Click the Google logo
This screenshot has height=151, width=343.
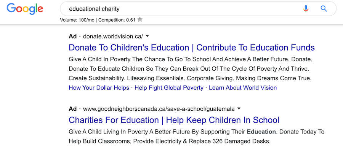pyautogui.click(x=25, y=9)
